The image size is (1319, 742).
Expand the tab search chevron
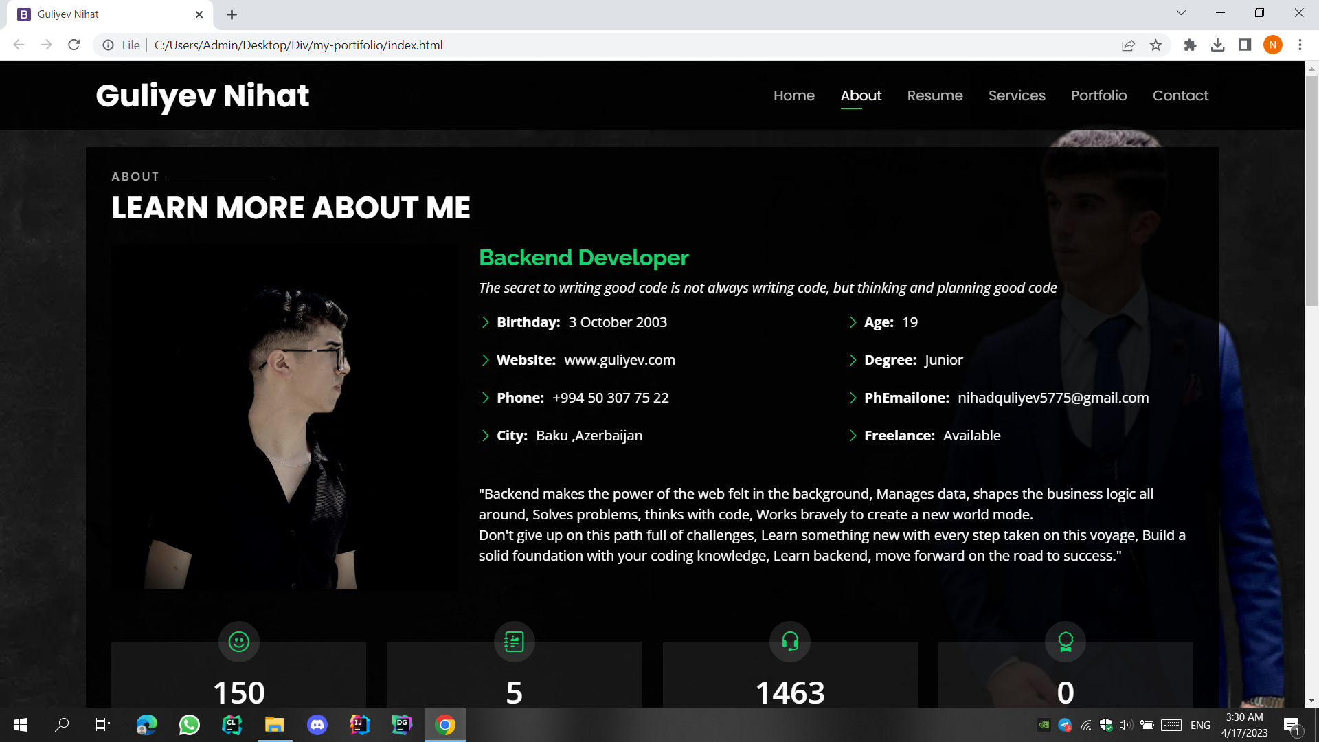(1181, 13)
